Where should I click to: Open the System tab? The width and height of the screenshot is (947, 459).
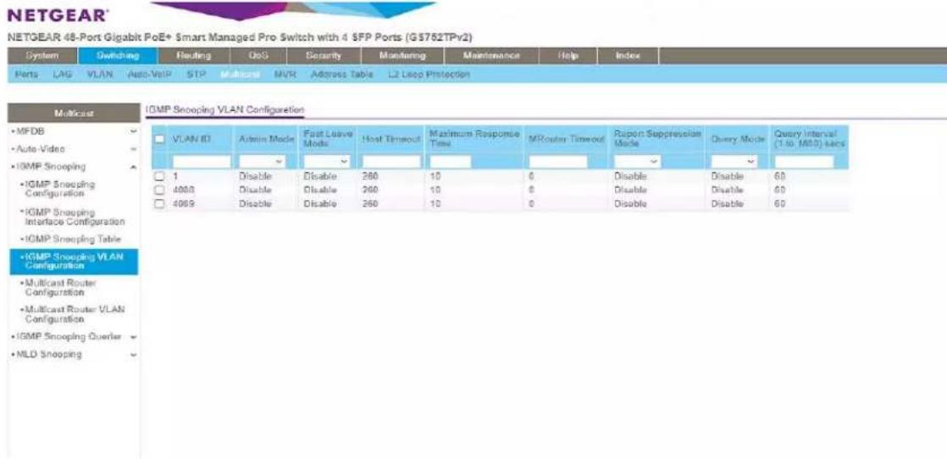click(42, 56)
